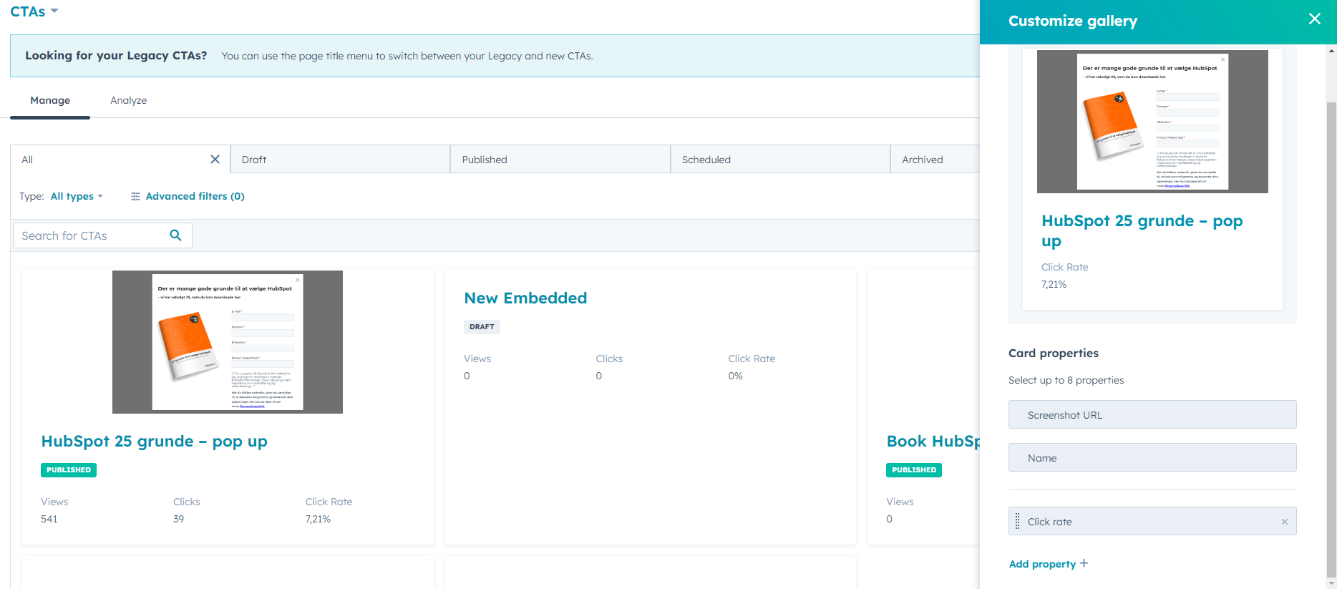
Task: Open the HubSpot 25 grunde – pop up link in gallery
Action: pyautogui.click(x=155, y=441)
